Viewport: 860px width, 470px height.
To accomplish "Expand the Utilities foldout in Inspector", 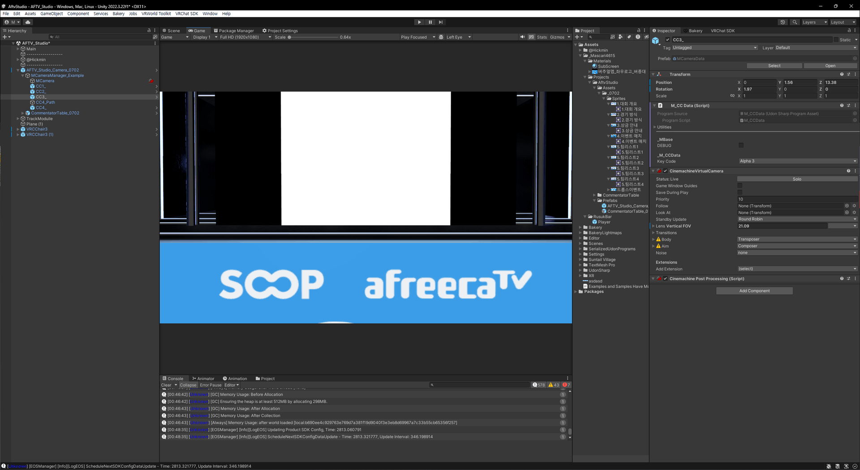I will (x=654, y=127).
